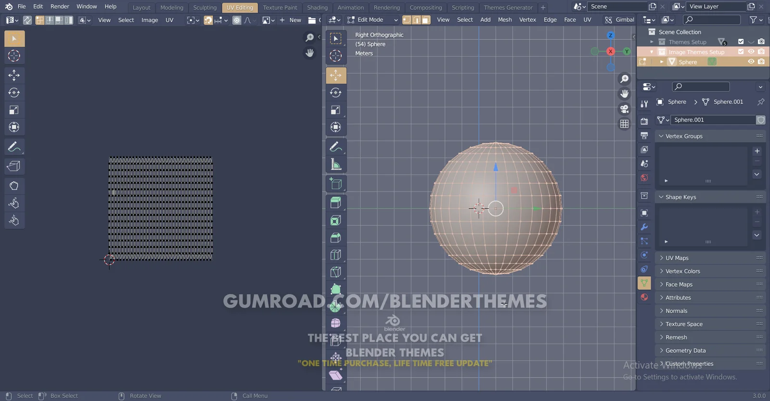
Task: Expand the Sphere tree item in outliner
Action: (662, 62)
